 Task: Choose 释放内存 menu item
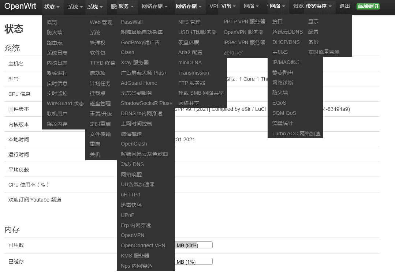click(57, 124)
